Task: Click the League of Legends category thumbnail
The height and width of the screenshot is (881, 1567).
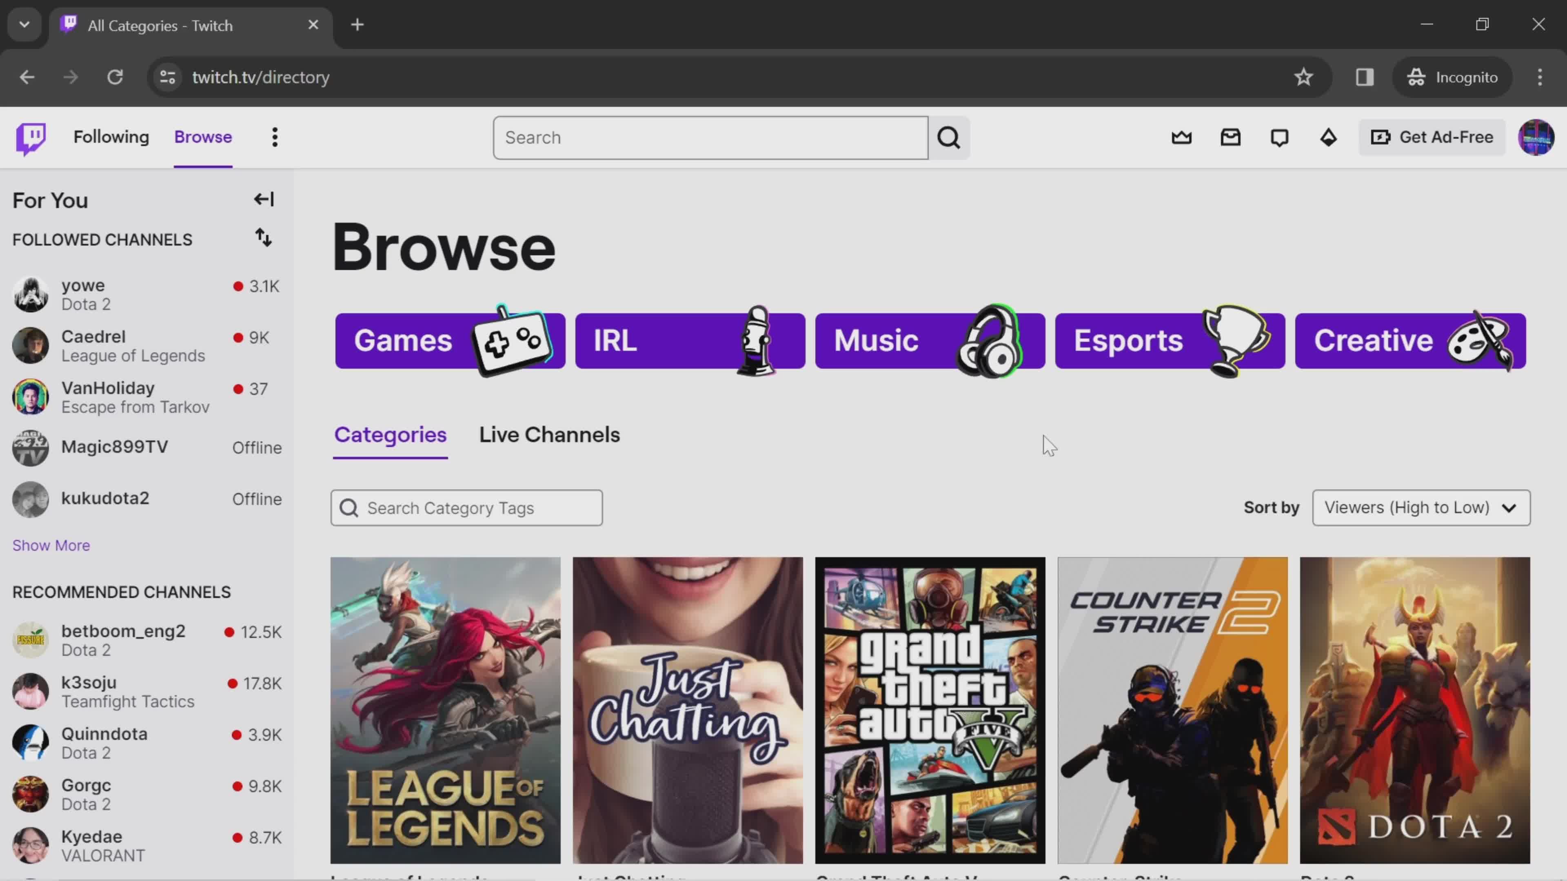Action: click(x=446, y=711)
